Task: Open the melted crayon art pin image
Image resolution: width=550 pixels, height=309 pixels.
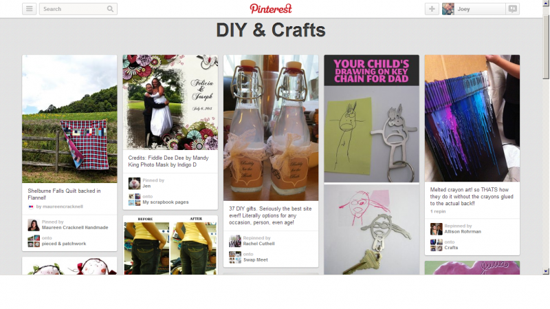Action: (472, 118)
